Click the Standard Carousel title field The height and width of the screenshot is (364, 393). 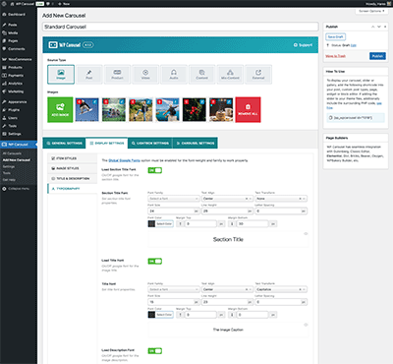[x=180, y=27]
